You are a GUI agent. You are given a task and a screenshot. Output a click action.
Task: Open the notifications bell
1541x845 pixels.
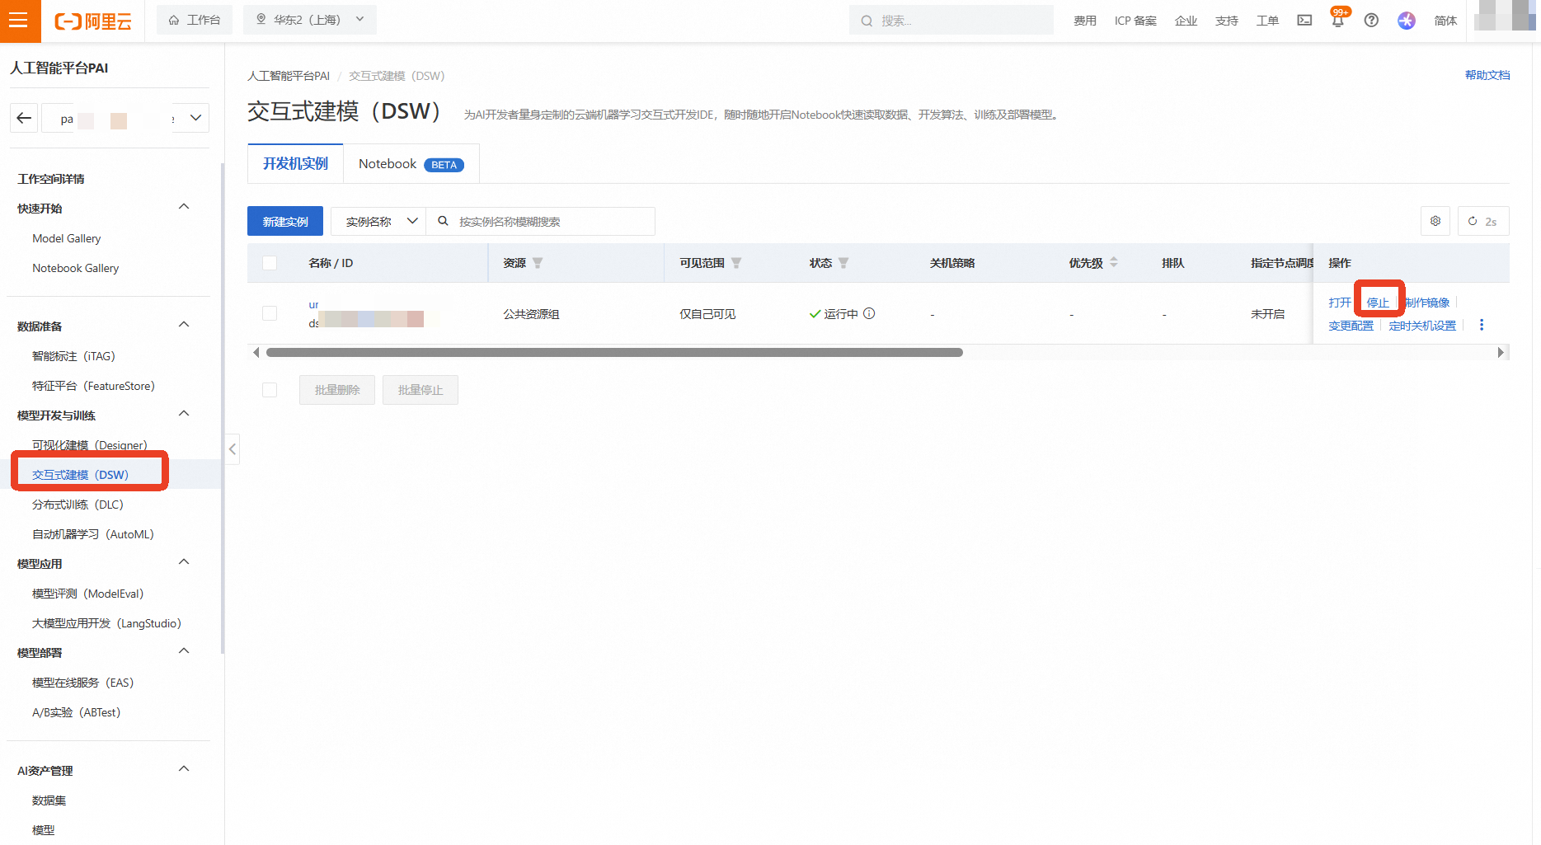[x=1338, y=21]
